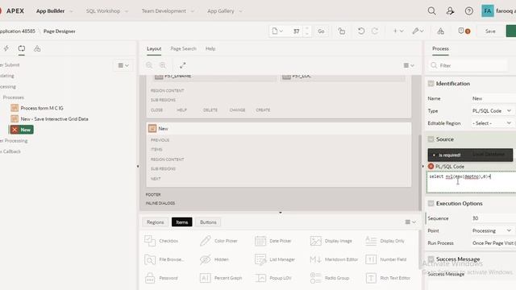Open the search icon in the header
516x290 pixels.
pyautogui.click(x=431, y=10)
